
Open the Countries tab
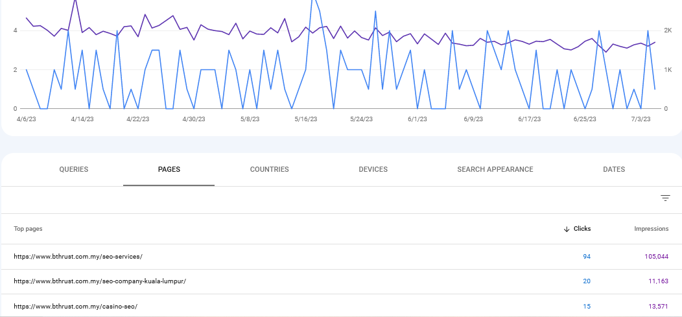click(x=269, y=170)
